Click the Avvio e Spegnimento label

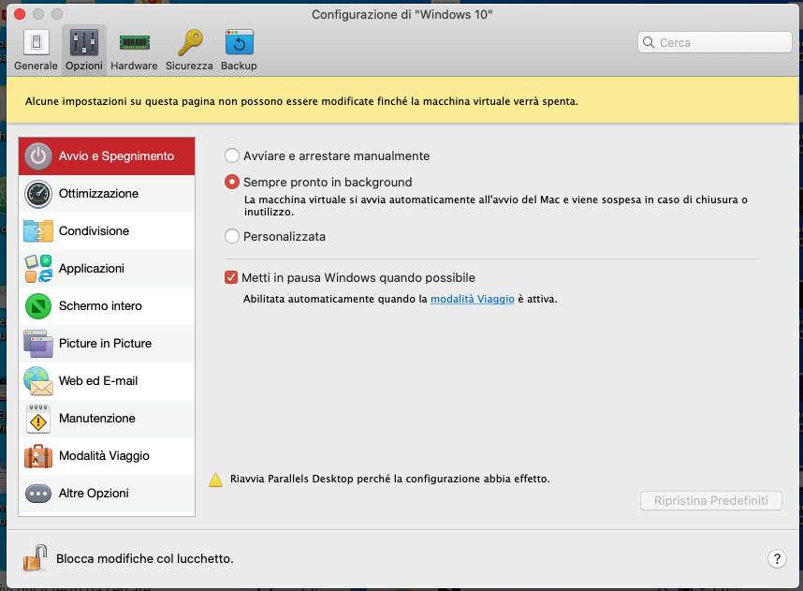[x=116, y=156]
